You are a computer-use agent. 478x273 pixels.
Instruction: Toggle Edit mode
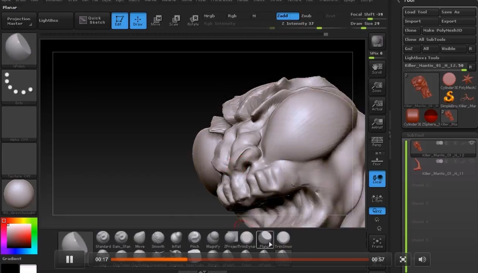tap(119, 20)
